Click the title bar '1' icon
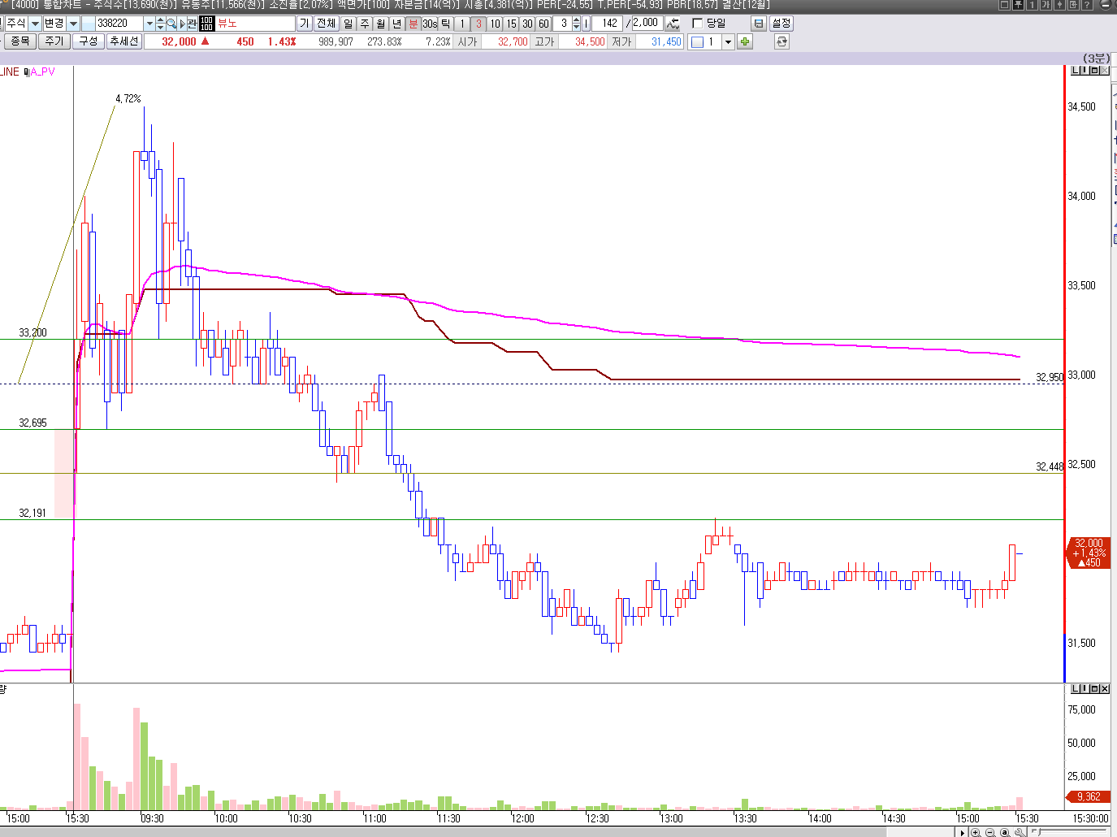 (x=1032, y=5)
